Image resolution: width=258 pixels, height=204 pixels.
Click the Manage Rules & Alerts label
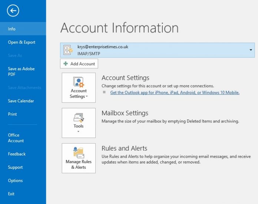(x=79, y=164)
